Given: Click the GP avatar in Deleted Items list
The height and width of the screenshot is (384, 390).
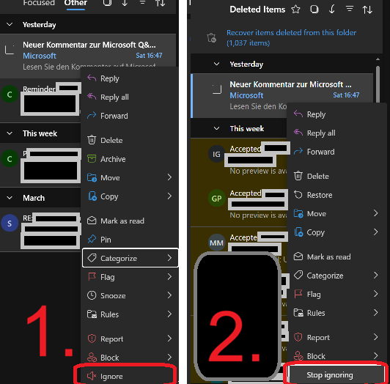Looking at the screenshot, I should tap(216, 198).
